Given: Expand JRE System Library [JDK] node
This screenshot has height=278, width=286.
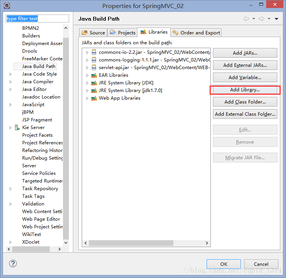Looking at the screenshot, I should (x=87, y=83).
